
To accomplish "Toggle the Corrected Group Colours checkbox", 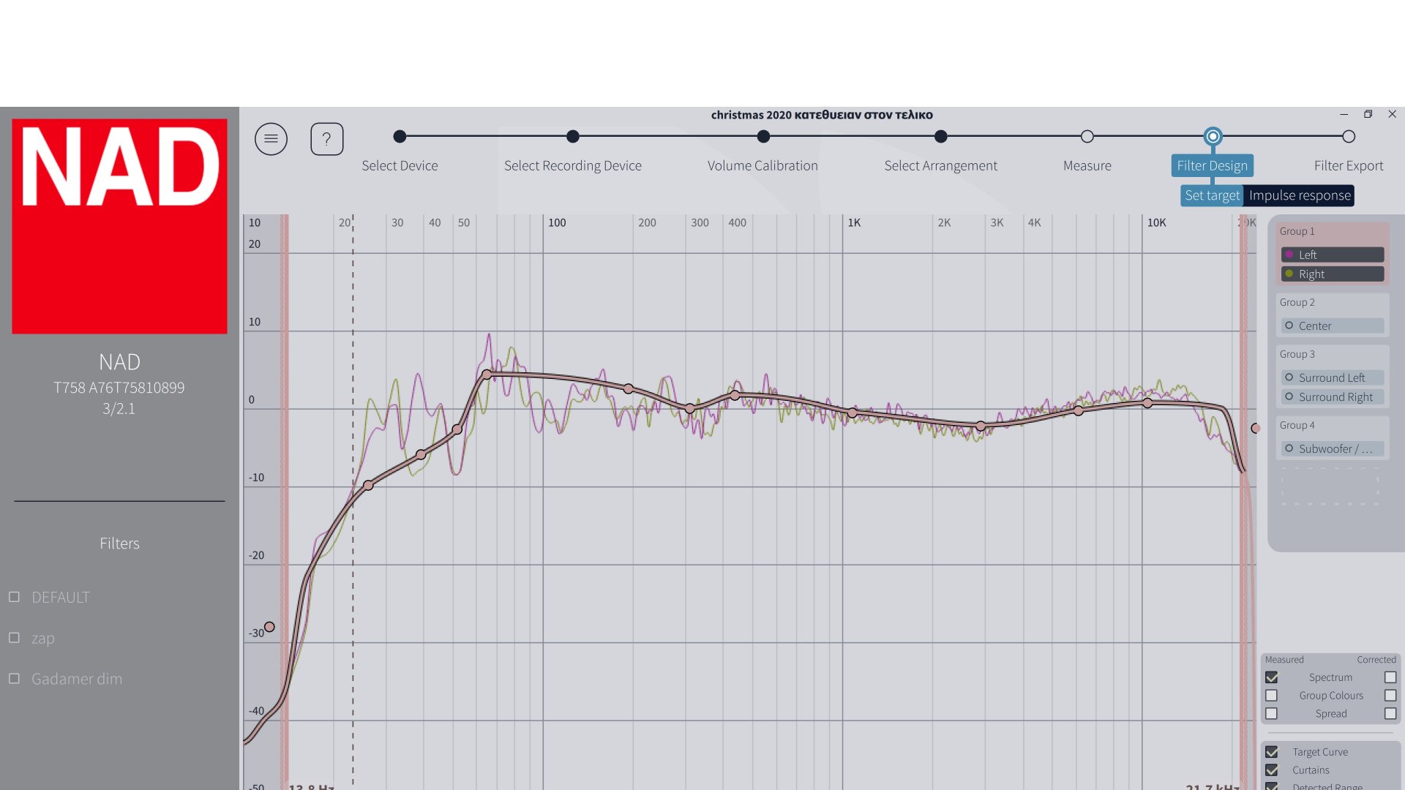I will coord(1390,696).
